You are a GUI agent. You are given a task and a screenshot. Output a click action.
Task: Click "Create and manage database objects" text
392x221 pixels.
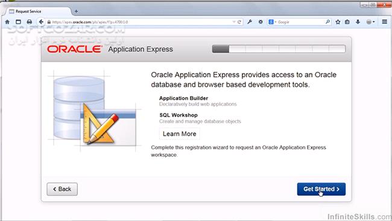pos(200,121)
